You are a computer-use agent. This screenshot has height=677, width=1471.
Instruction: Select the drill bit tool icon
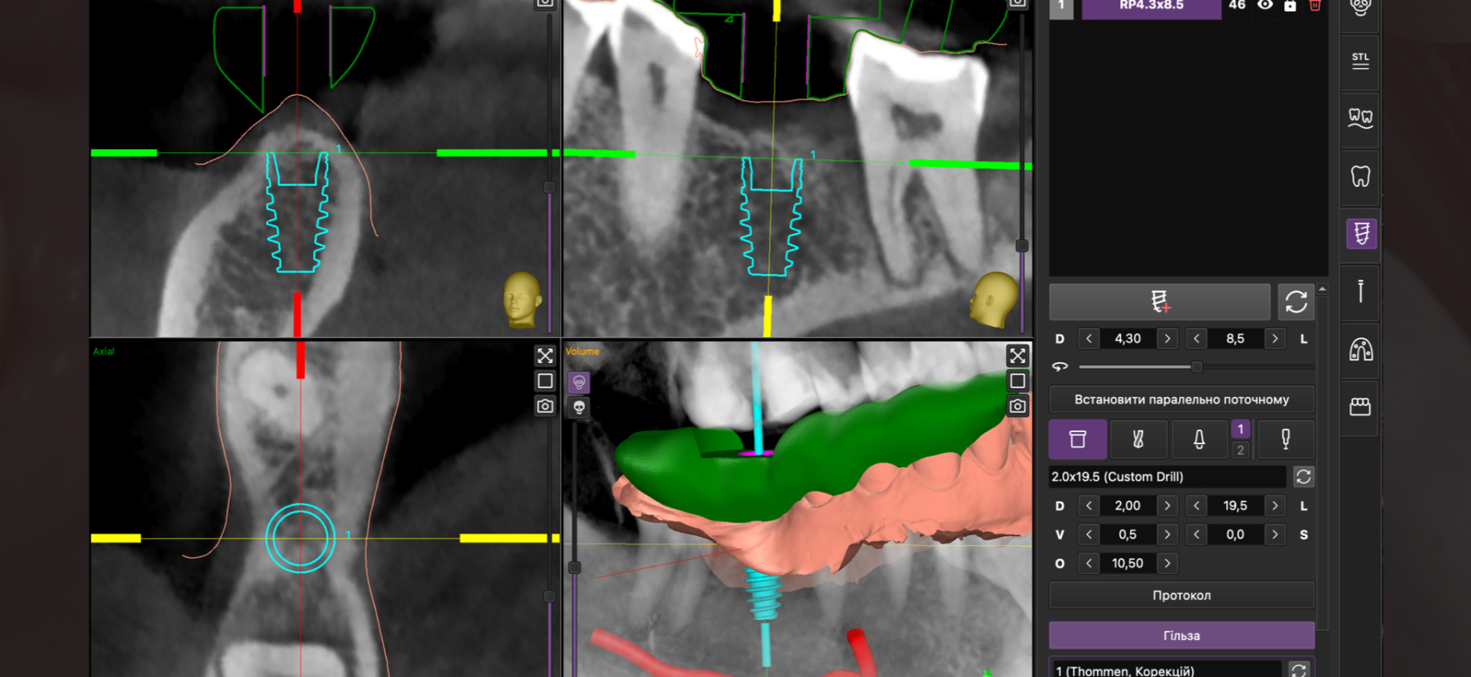[1137, 439]
